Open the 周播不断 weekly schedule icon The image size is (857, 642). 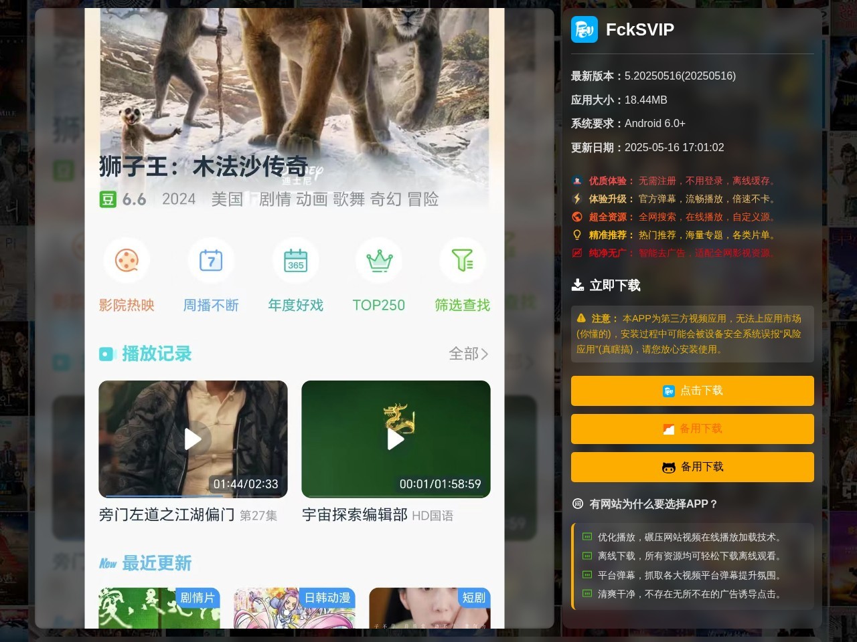(x=211, y=261)
